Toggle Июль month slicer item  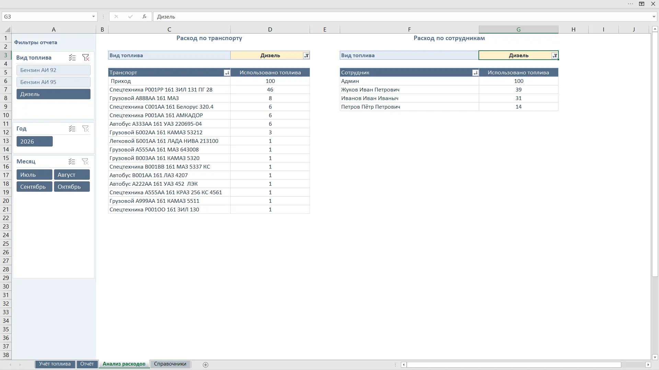coord(34,175)
